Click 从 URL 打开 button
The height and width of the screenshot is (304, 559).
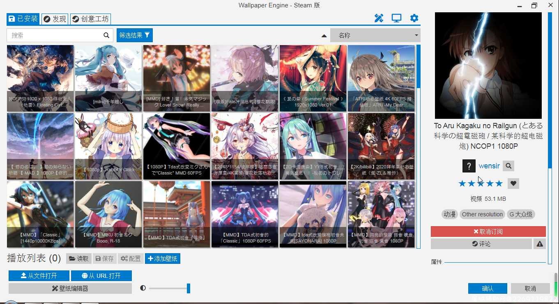[101, 276]
